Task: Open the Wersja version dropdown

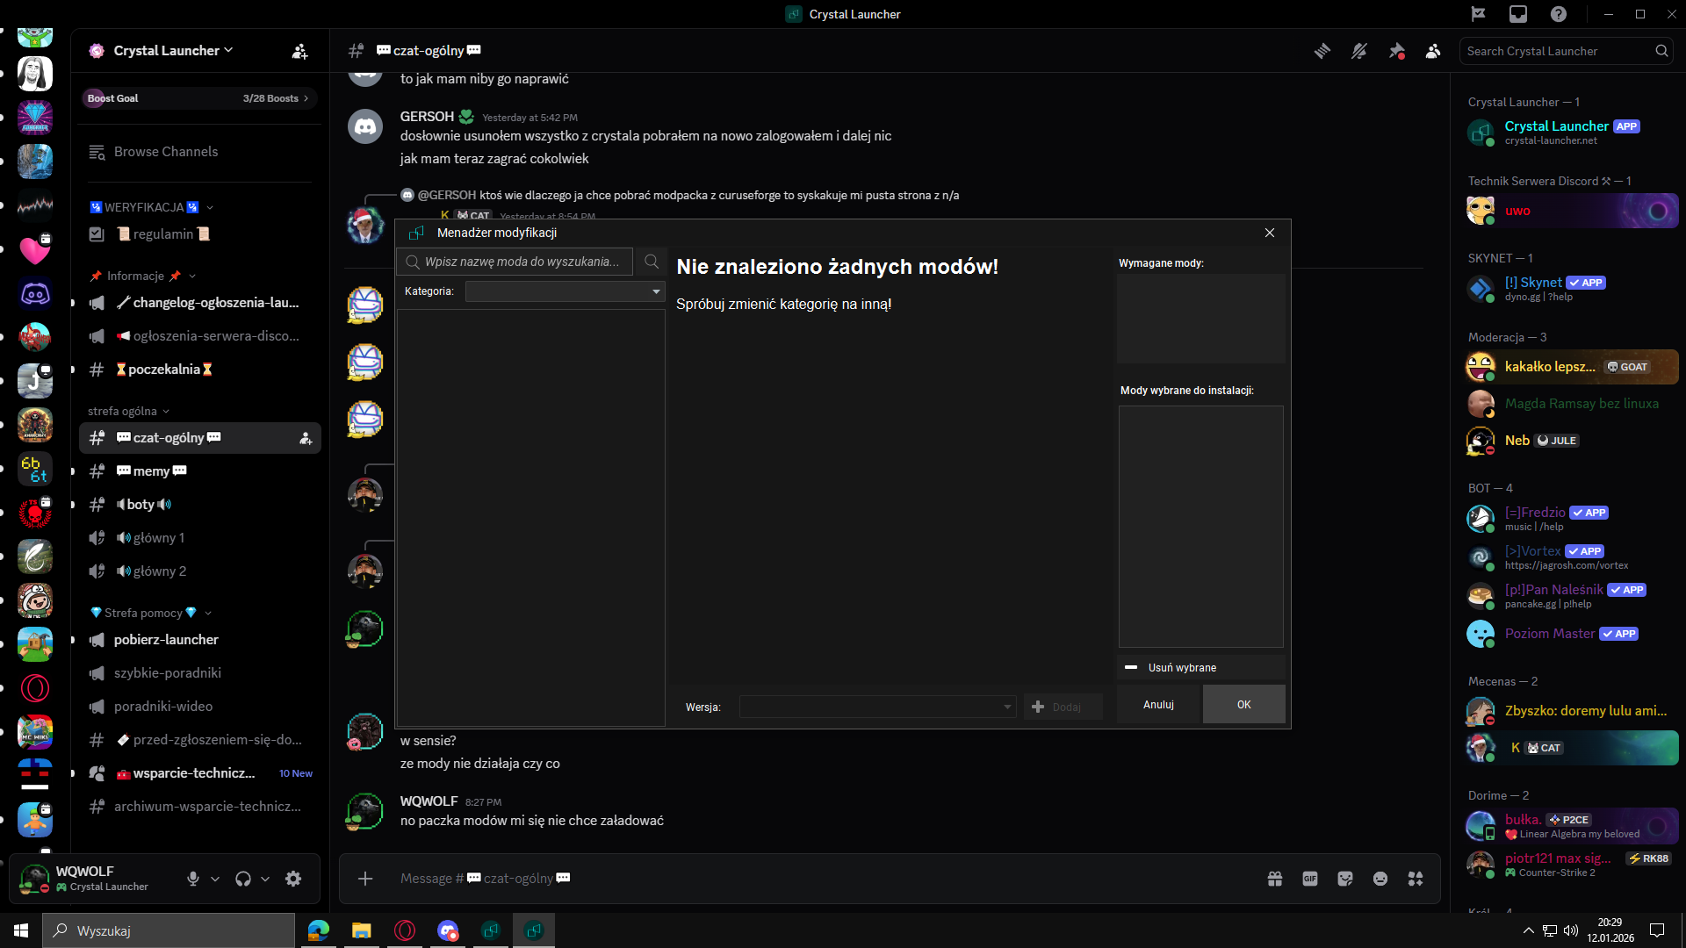Action: coord(877,707)
